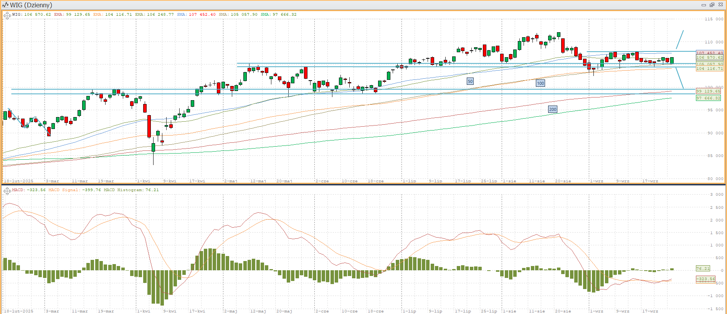Click the 1-kwi date on price time axis
The image size is (727, 314).
click(x=144, y=181)
